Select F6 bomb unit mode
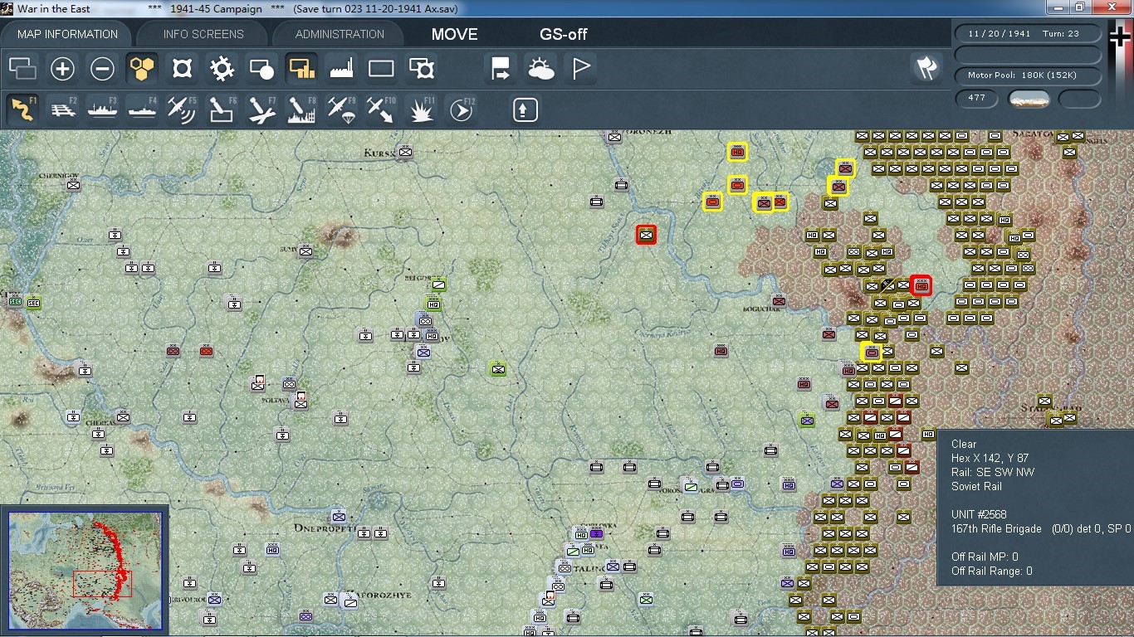The image size is (1134, 637). click(x=222, y=109)
